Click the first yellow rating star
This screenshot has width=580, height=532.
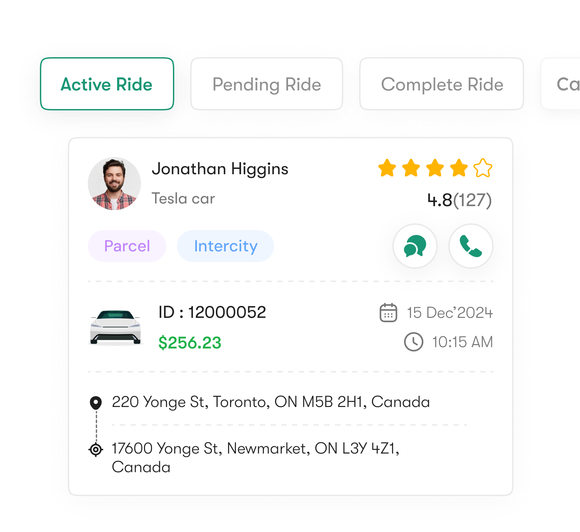[x=387, y=168]
